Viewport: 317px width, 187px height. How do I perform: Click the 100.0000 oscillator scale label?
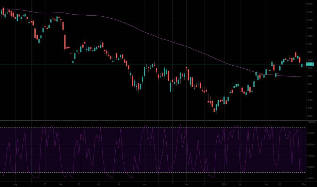tap(311, 122)
